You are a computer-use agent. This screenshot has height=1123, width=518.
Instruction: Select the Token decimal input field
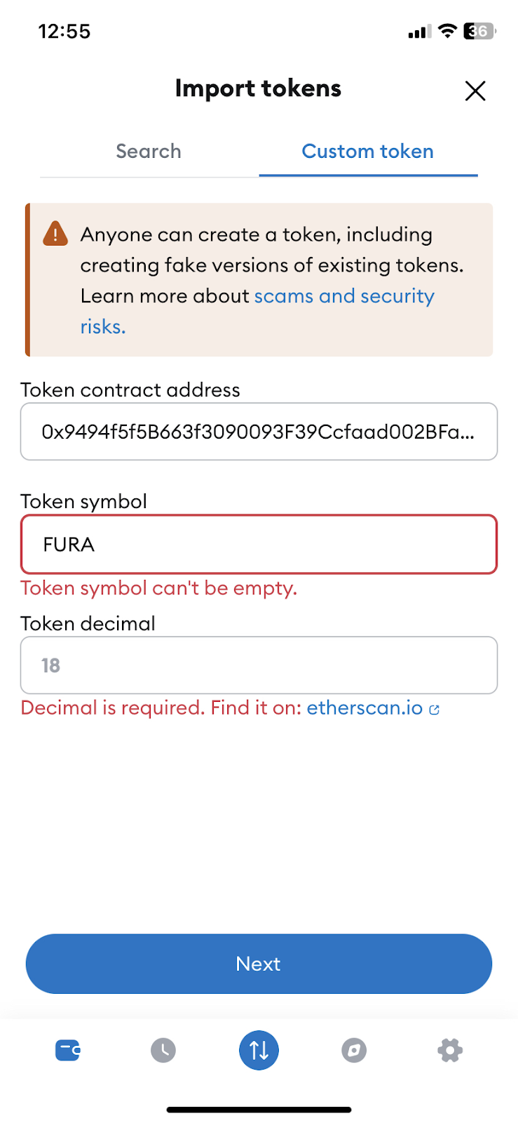pyautogui.click(x=259, y=665)
